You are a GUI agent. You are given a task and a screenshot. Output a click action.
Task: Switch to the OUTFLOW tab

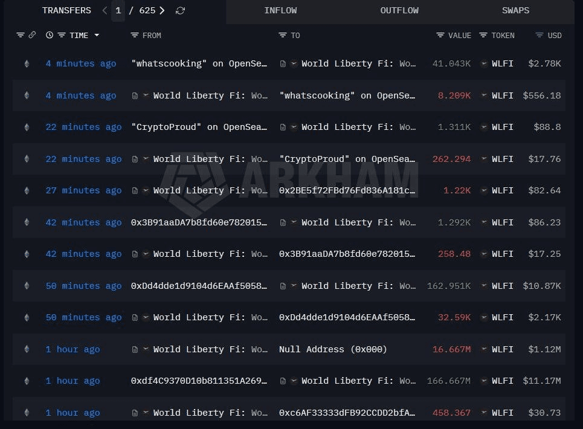399,10
